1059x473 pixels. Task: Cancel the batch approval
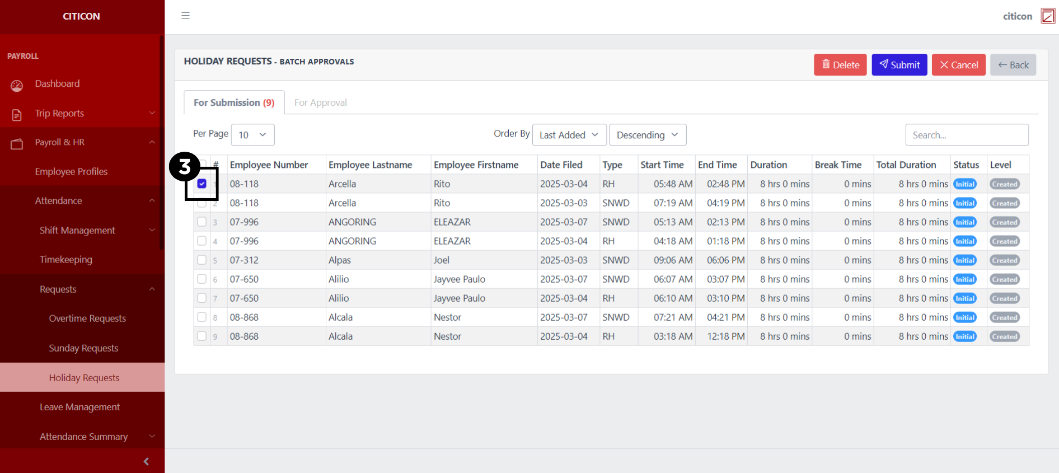point(958,65)
